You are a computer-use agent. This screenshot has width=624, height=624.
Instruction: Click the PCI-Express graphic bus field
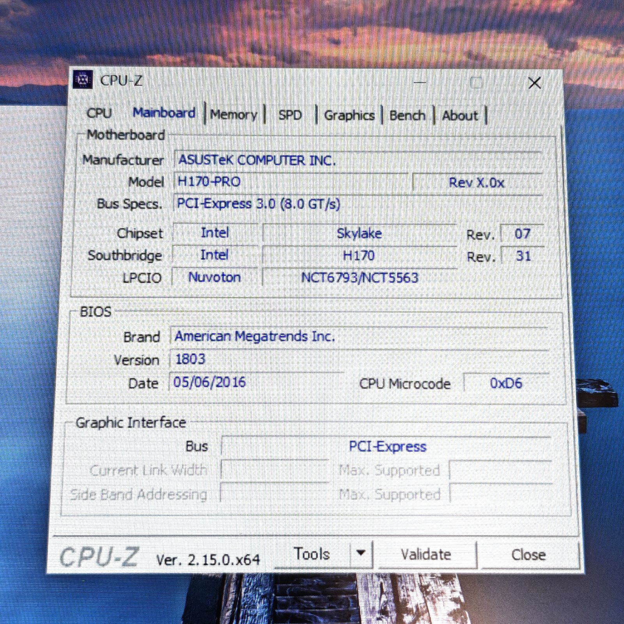(386, 447)
